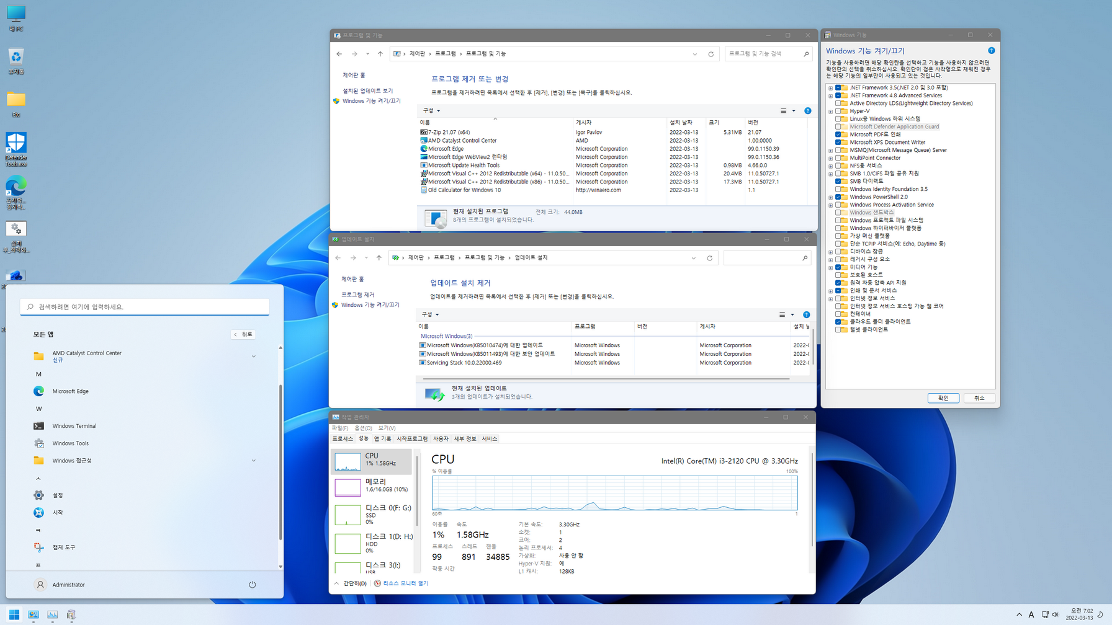The height and width of the screenshot is (625, 1112).
Task: Click the Task Manager icon on the taskbar
Action: 52,614
